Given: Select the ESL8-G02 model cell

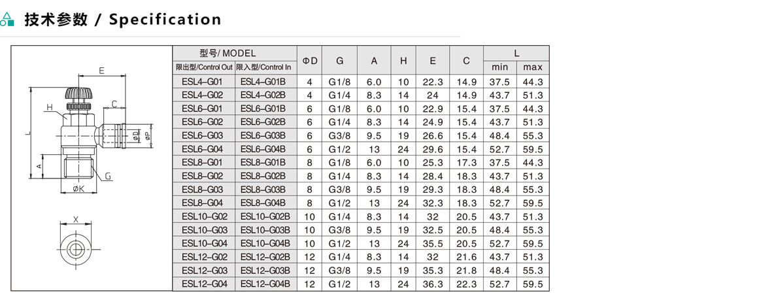Looking at the screenshot, I should tap(203, 176).
